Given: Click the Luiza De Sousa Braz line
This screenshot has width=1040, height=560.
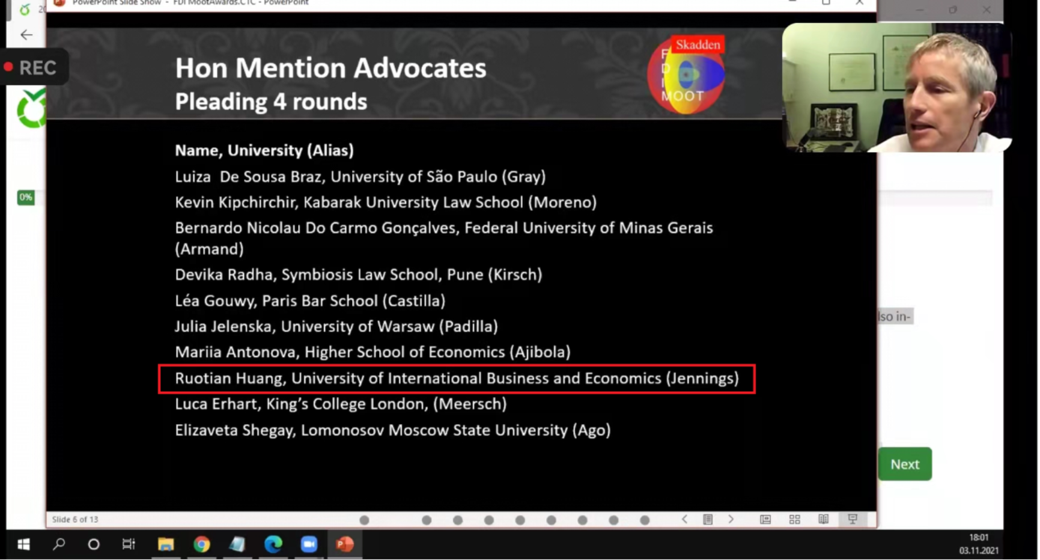Looking at the screenshot, I should point(360,177).
